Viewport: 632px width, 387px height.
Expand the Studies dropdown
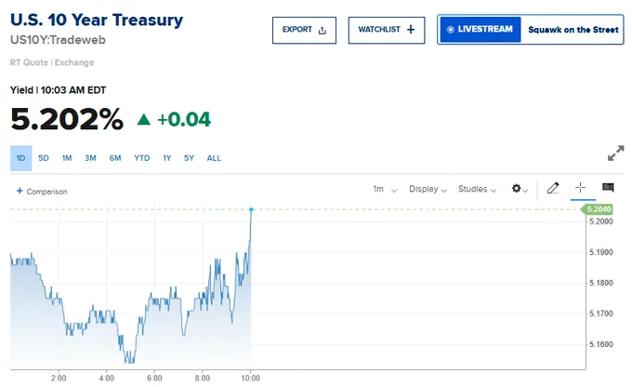[477, 189]
